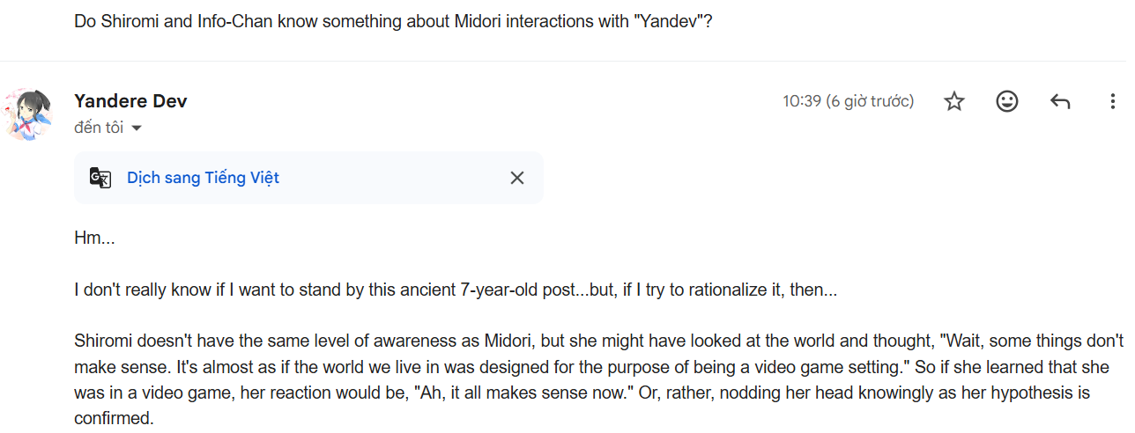Image resolution: width=1135 pixels, height=433 pixels.
Task: Click the quoted question about Shiromi and Info-Chan
Action: point(392,21)
